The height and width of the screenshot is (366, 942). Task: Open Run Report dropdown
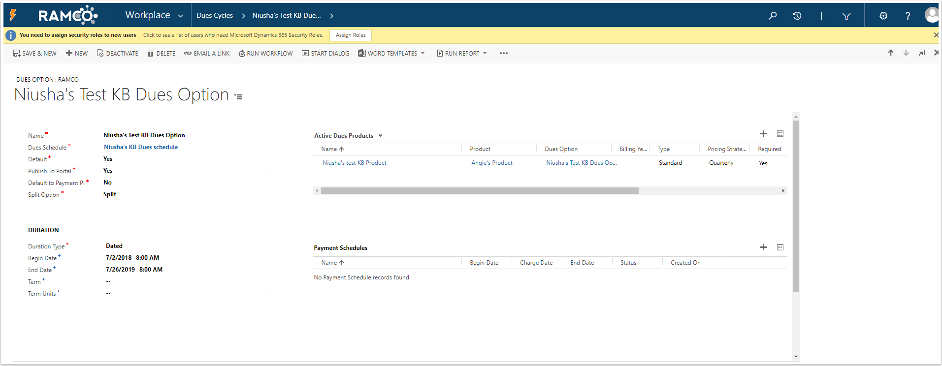(462, 53)
